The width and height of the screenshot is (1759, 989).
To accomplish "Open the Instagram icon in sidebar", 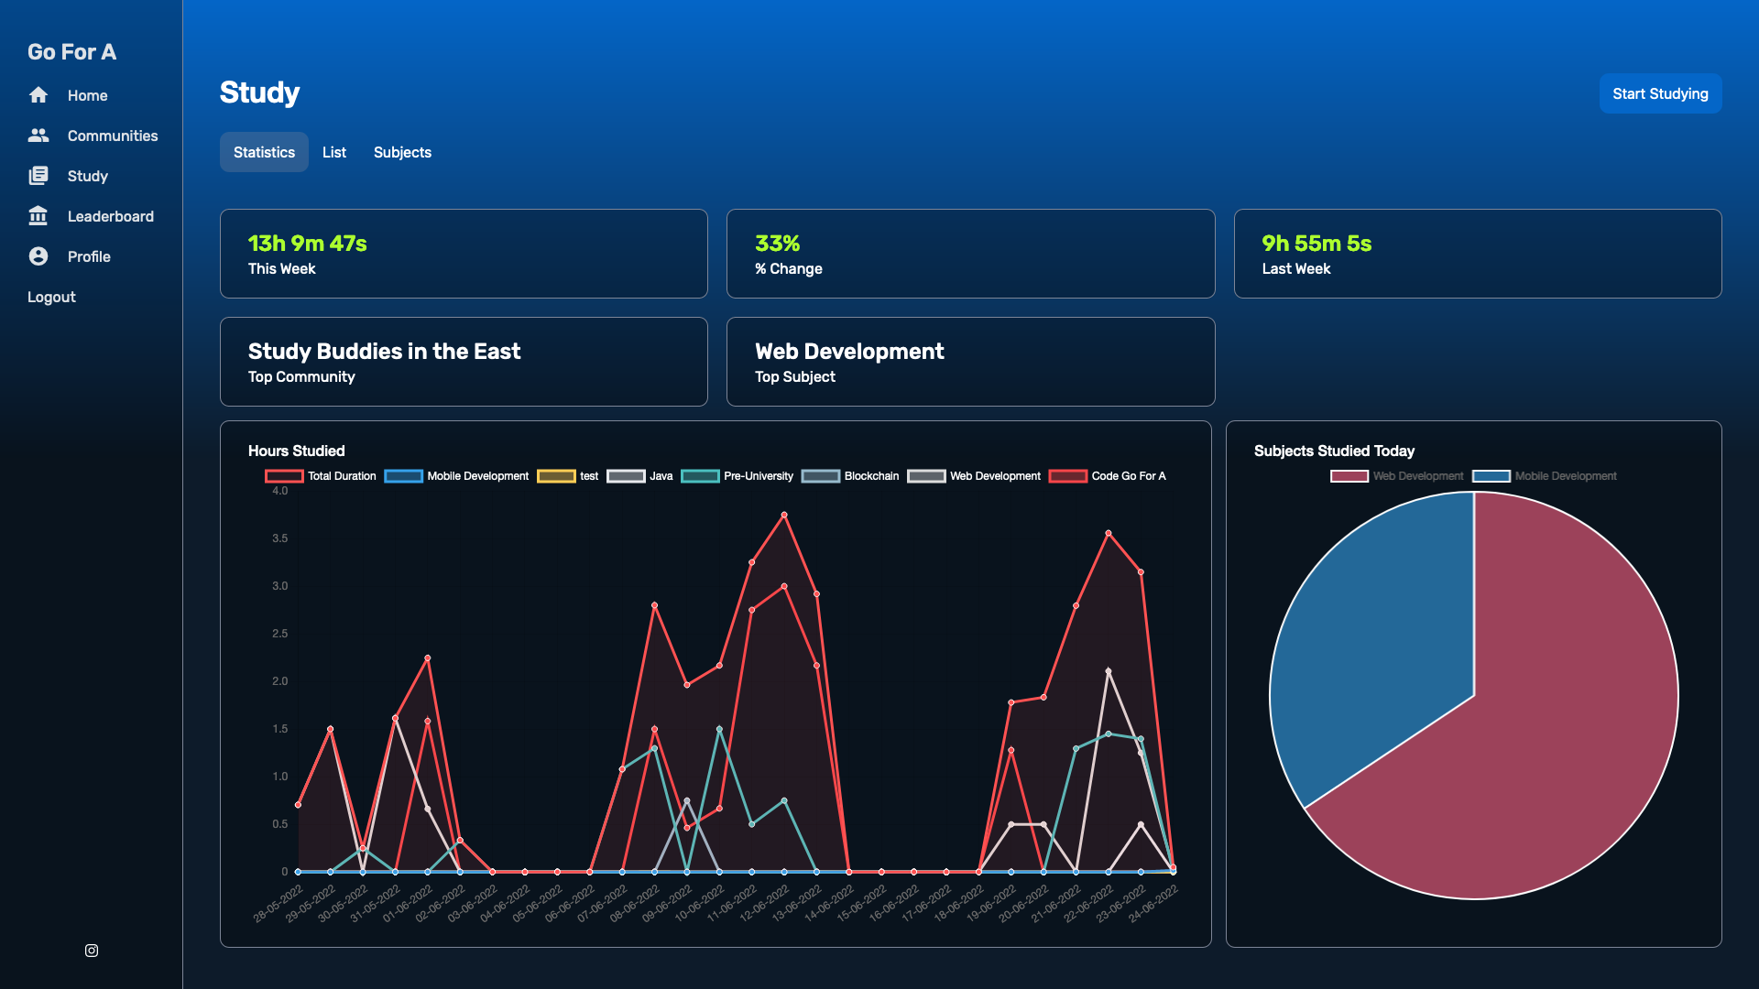I will [92, 951].
